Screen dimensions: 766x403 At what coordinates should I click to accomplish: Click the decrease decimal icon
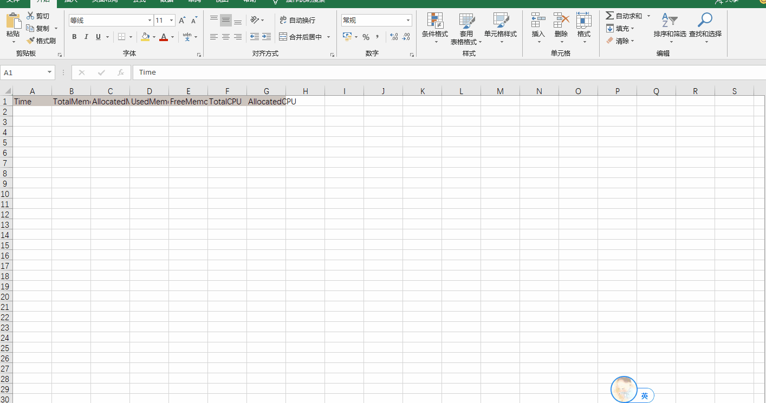click(x=406, y=37)
